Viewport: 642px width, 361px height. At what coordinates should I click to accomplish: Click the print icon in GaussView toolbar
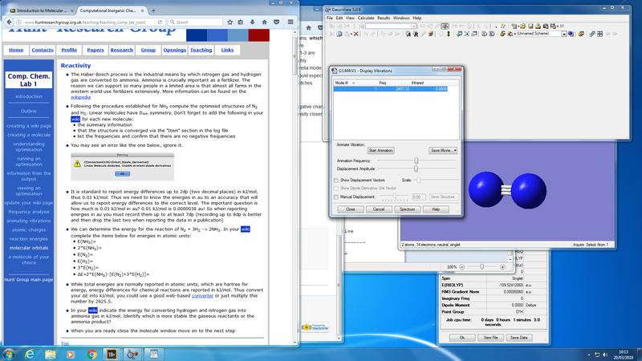coord(538,26)
